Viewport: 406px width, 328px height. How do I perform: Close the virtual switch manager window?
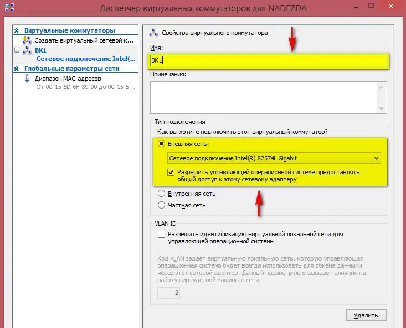tap(391, 6)
